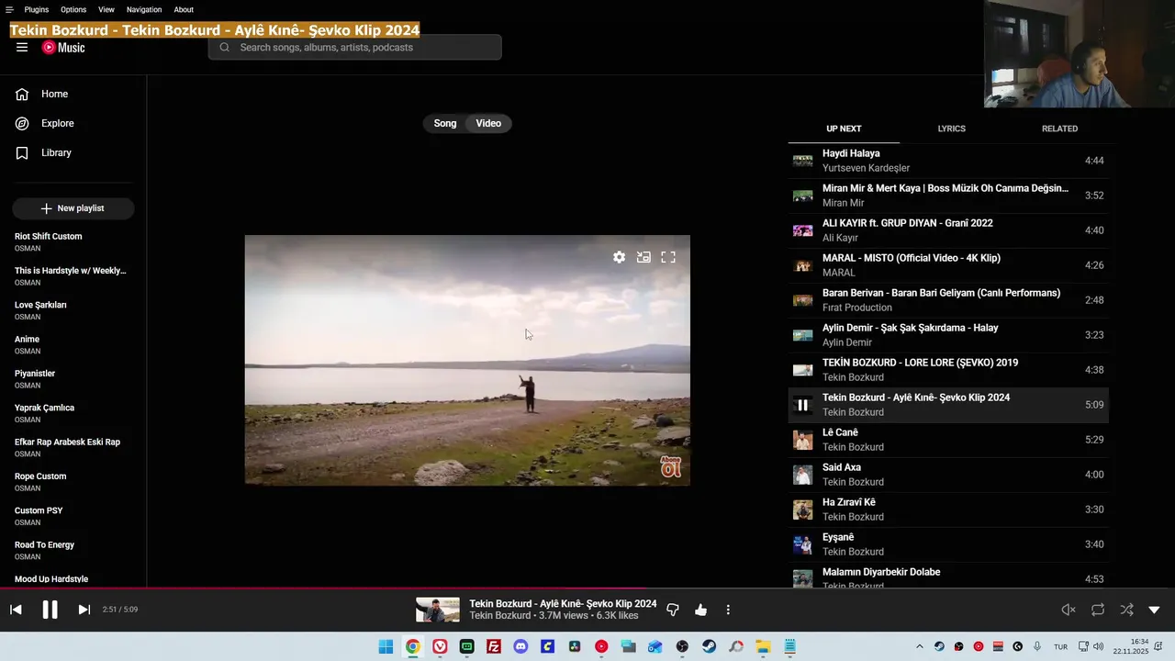Open the hamburger menu in top-left corner
Viewport: 1175px width, 661px height.
(x=9, y=9)
